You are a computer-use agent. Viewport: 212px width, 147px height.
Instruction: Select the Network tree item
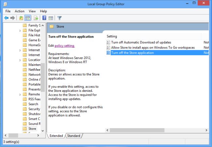tap(34, 75)
